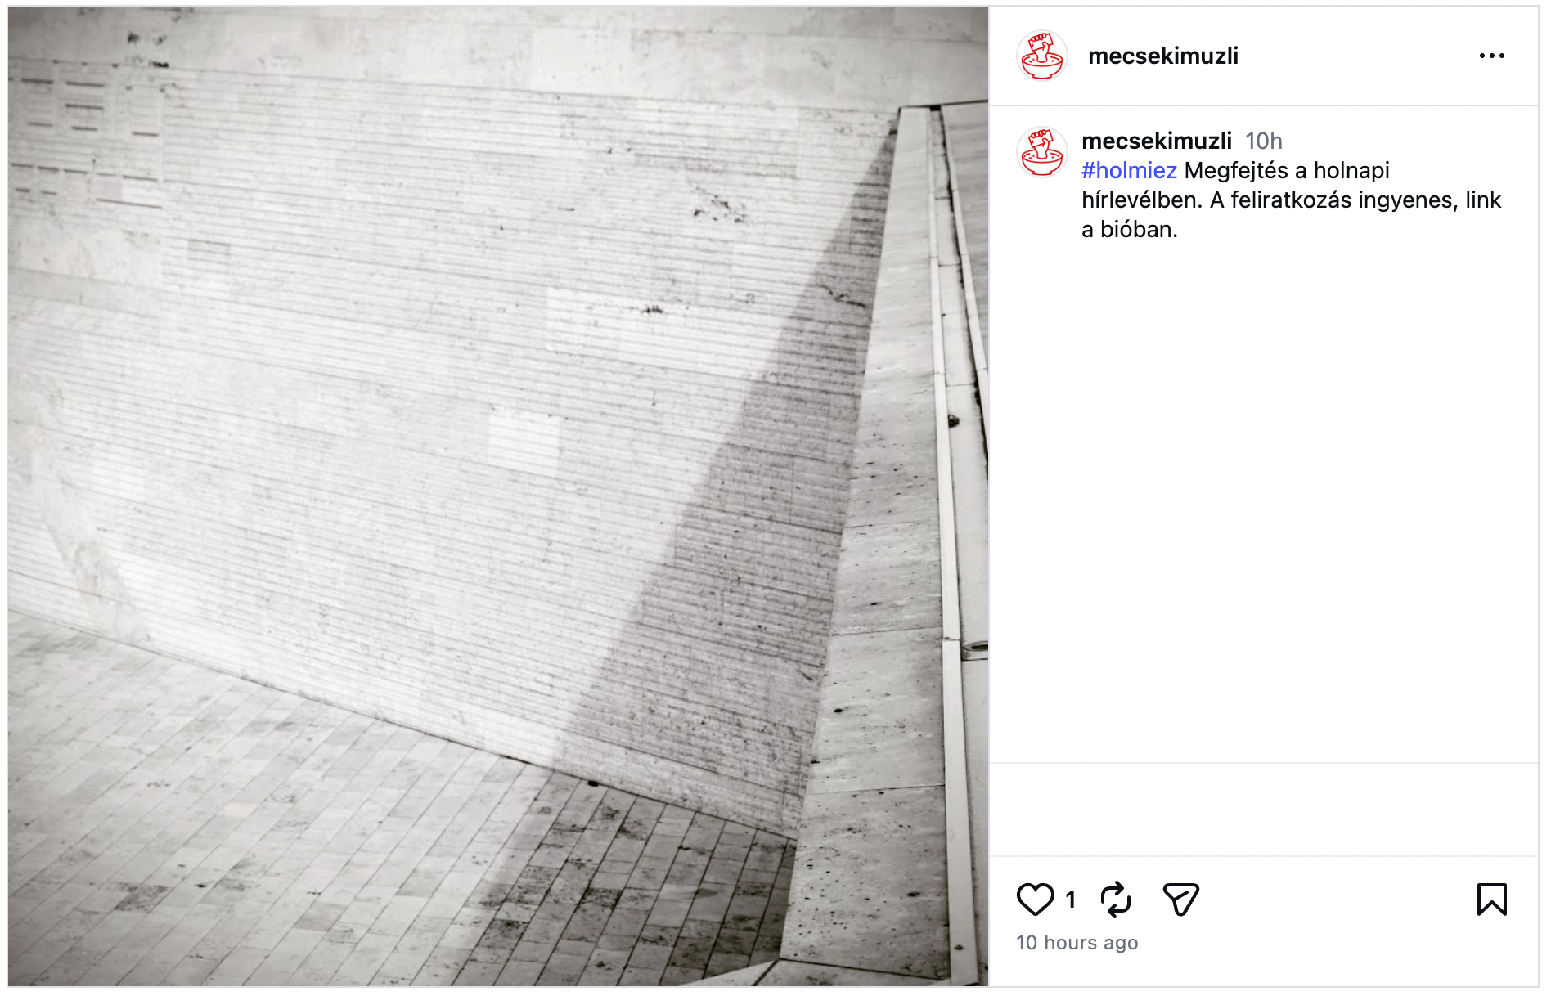Open the three-dot more options menu

(1491, 56)
